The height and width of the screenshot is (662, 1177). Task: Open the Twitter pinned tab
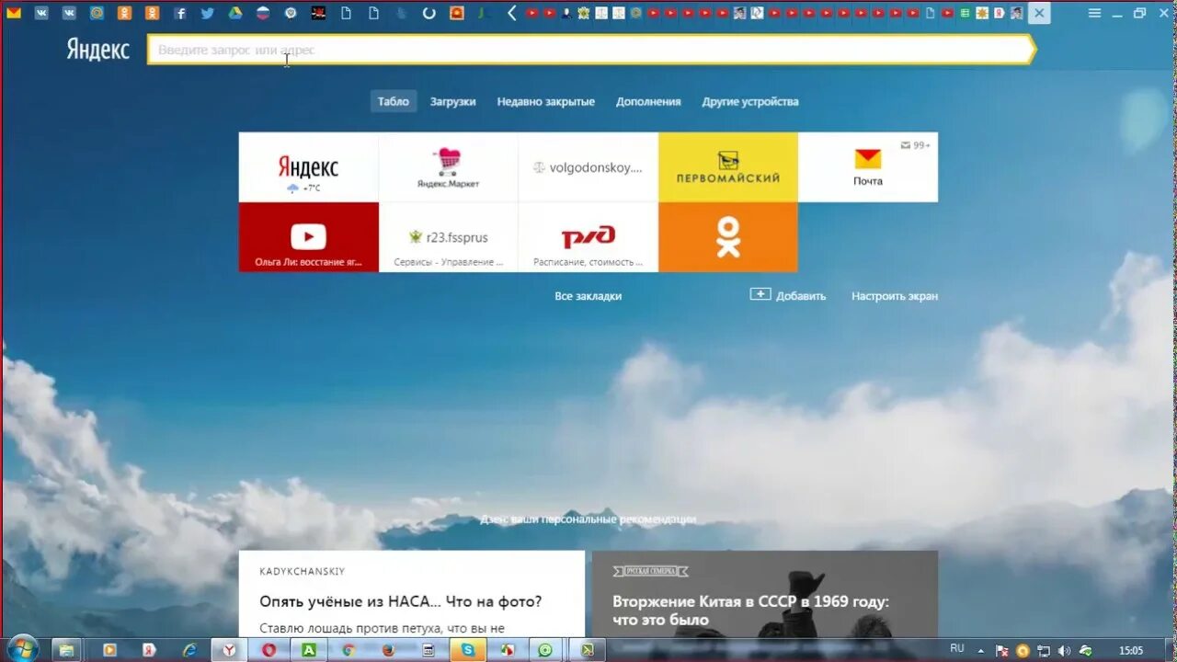coord(208,13)
